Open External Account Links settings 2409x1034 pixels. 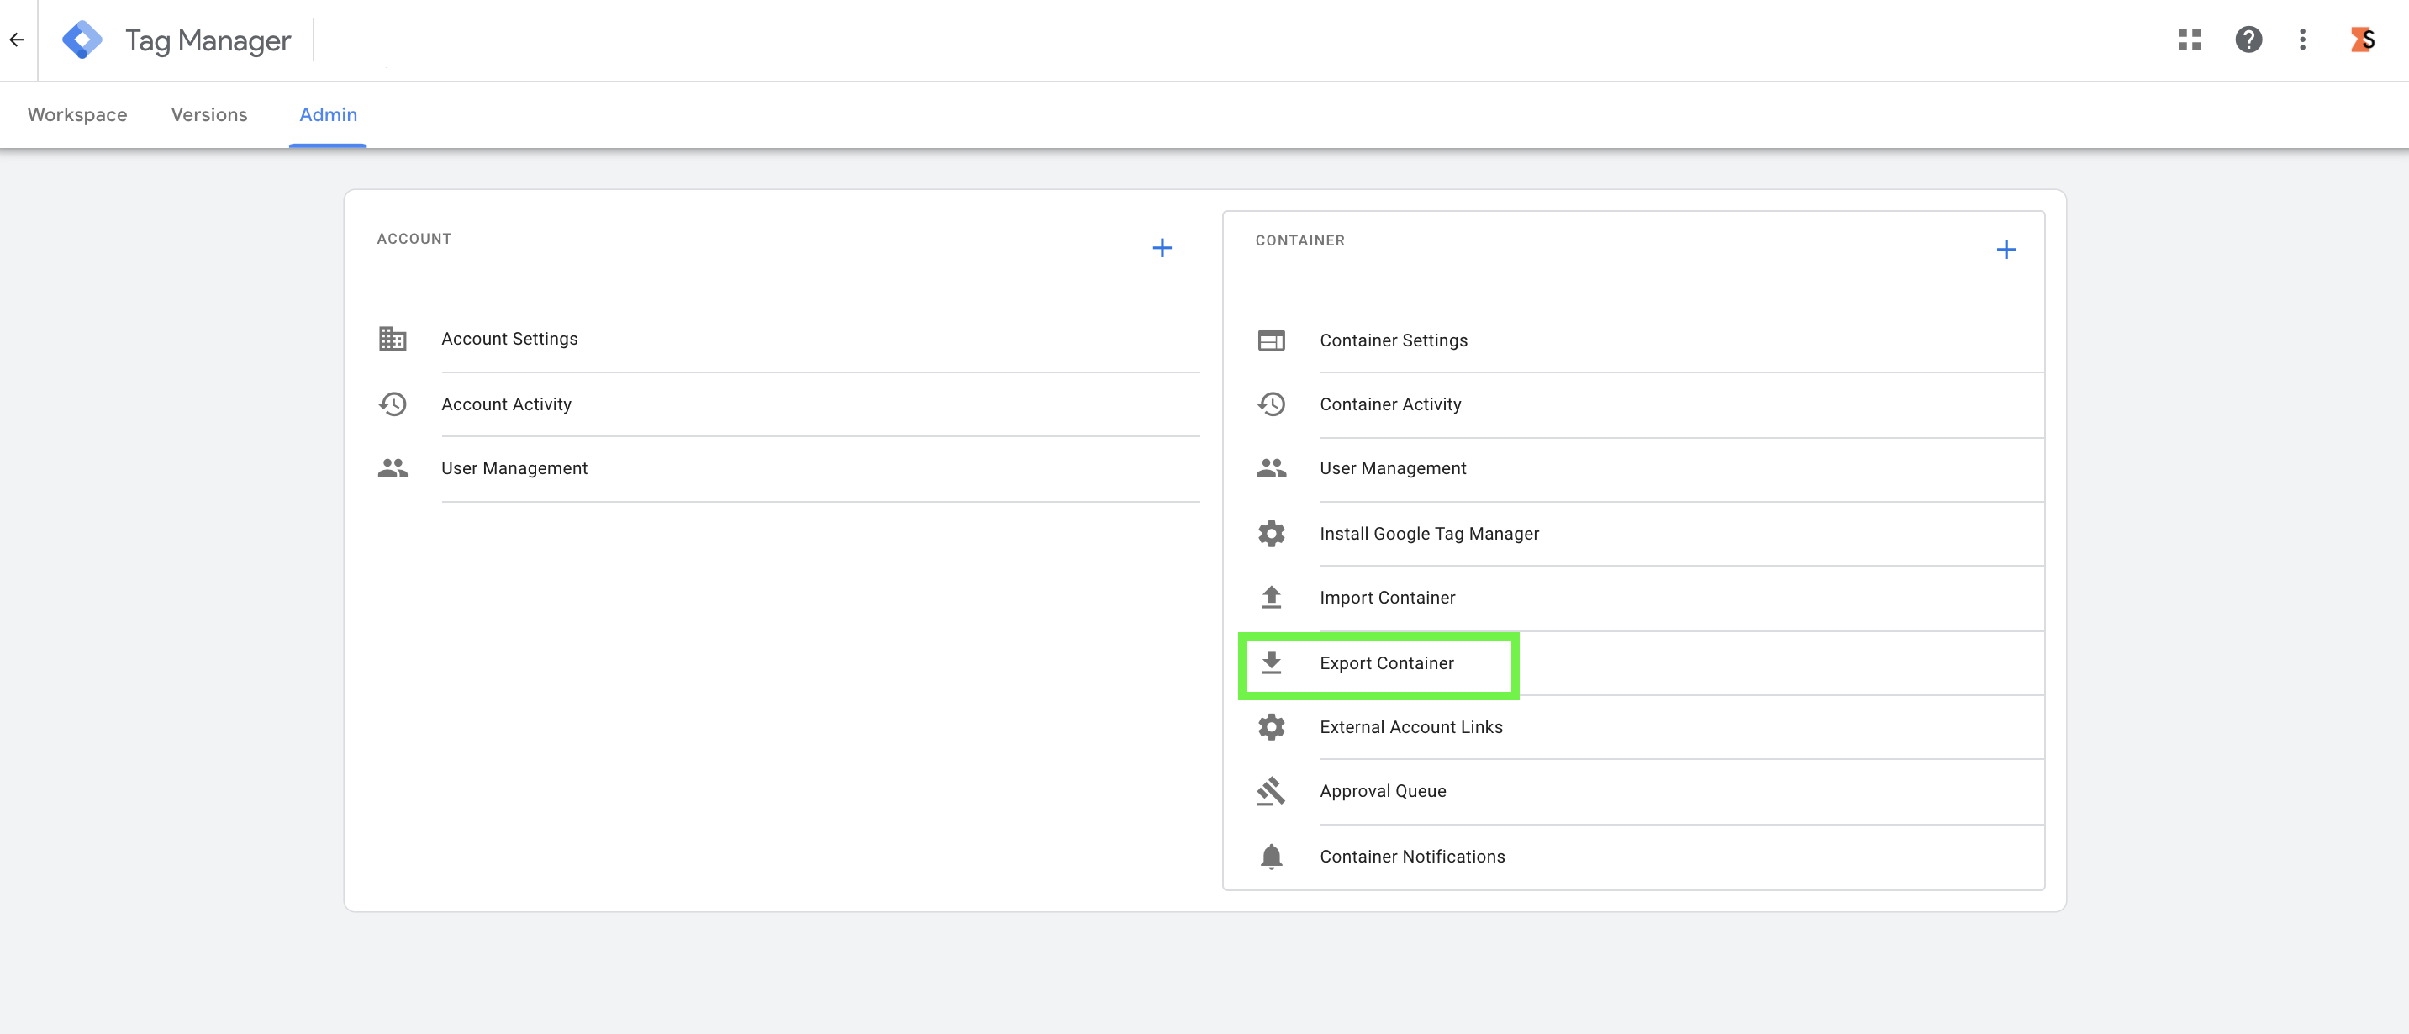[1411, 726]
